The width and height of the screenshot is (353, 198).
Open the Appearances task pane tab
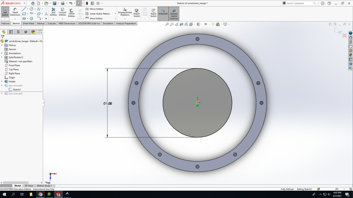[x=350, y=55]
